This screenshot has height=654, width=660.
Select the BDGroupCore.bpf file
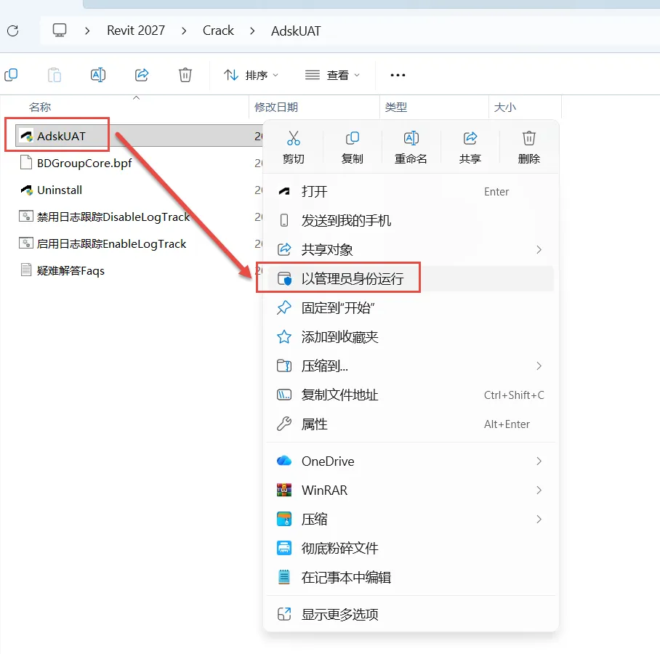pyautogui.click(x=84, y=163)
